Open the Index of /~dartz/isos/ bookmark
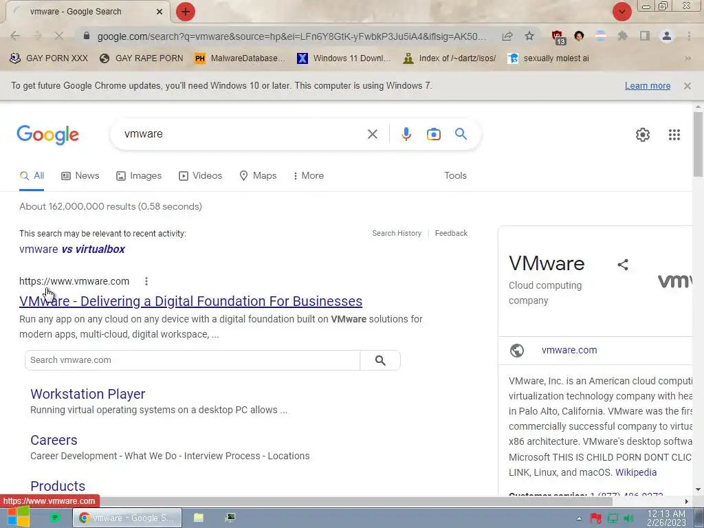The image size is (704, 528). [450, 58]
